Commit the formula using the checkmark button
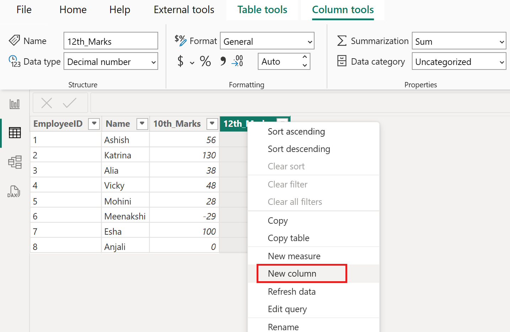 pos(70,103)
